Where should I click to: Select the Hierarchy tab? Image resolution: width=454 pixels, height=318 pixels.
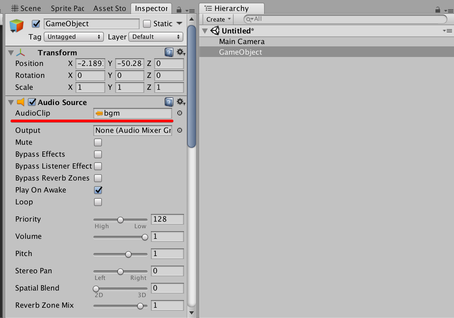point(232,8)
